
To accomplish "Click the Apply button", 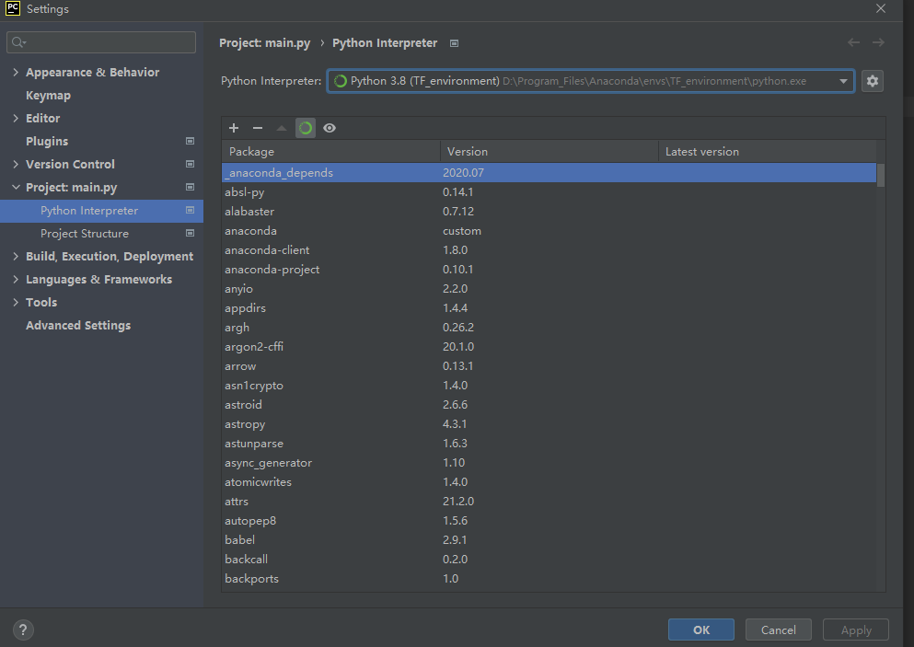I will tap(856, 630).
